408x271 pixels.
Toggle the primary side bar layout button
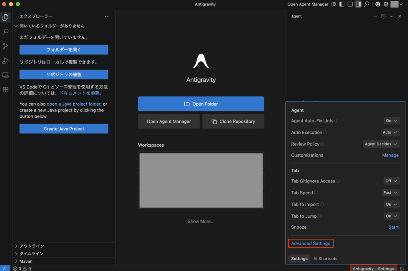tap(341, 4)
